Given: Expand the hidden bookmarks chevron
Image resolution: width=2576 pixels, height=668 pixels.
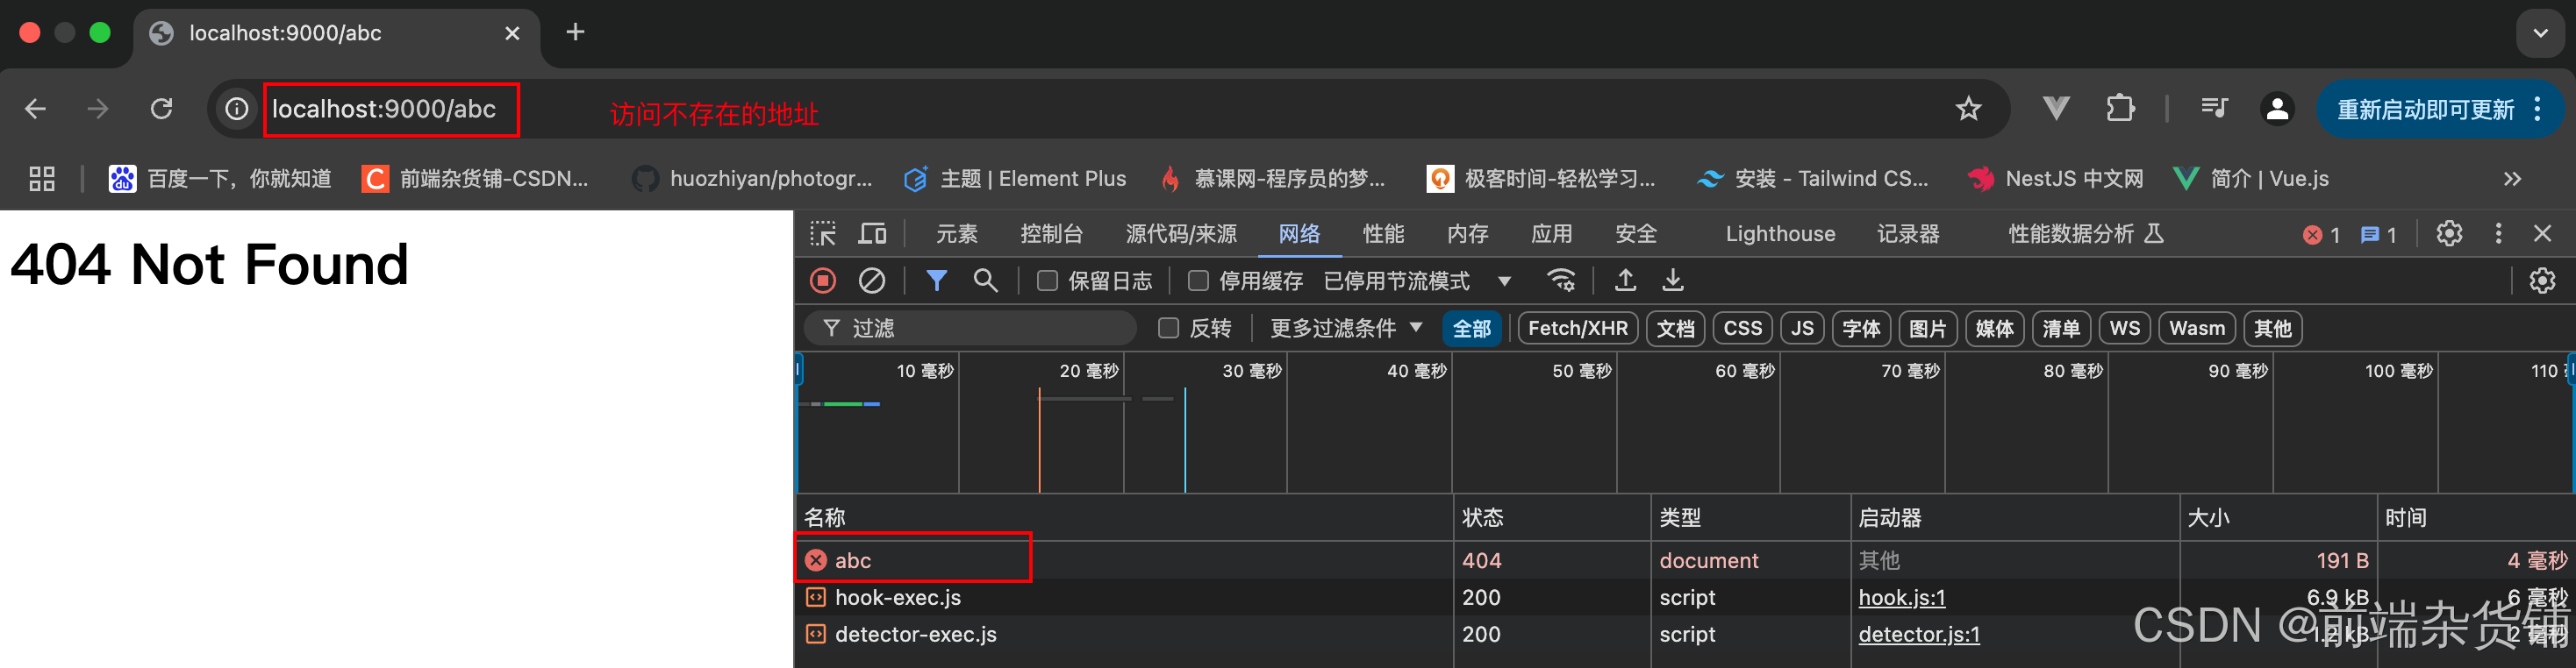Looking at the screenshot, I should point(2512,179).
